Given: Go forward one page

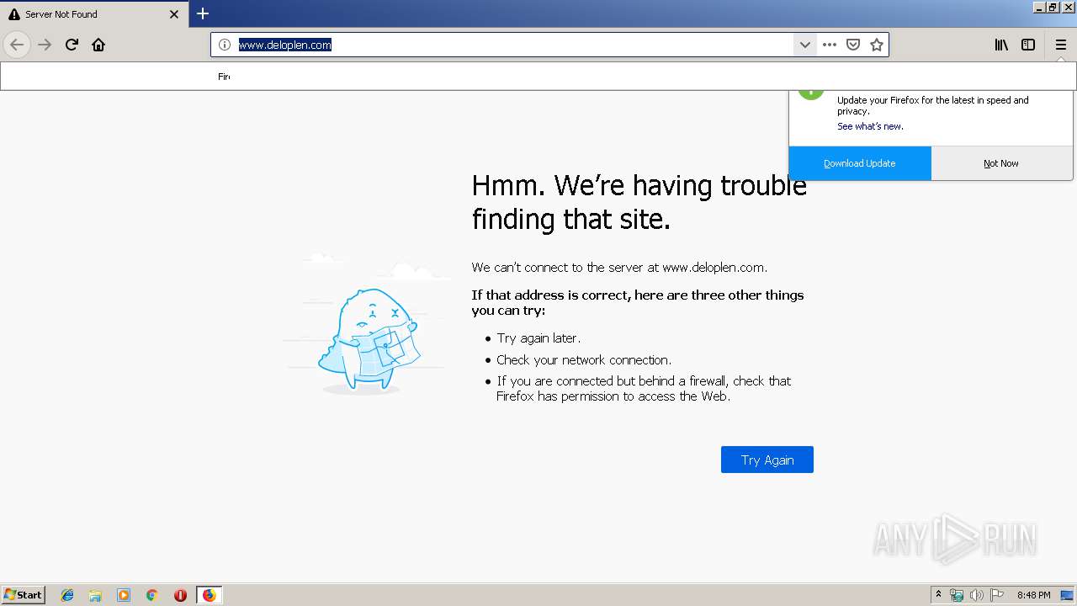Looking at the screenshot, I should [45, 45].
